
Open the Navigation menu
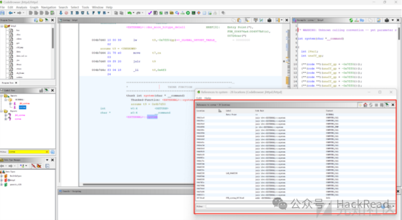[x=48, y=7]
